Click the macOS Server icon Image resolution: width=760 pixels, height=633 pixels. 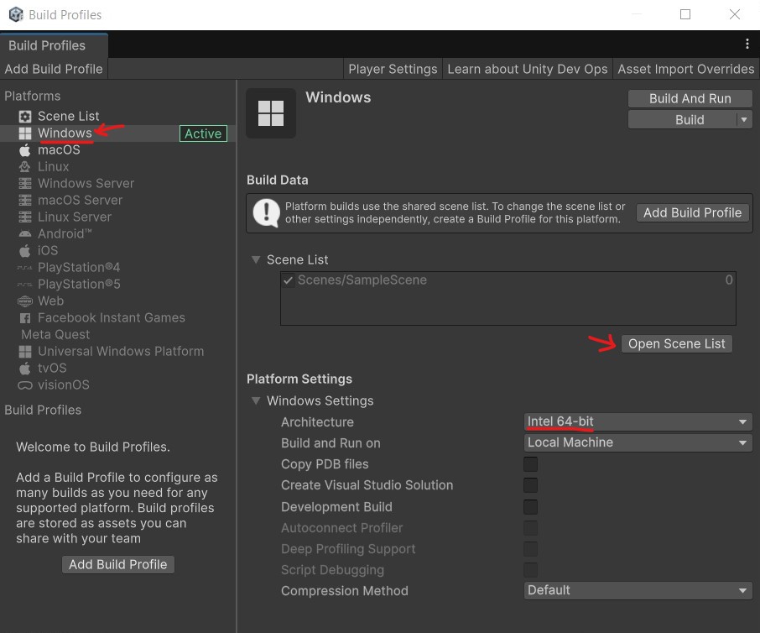coord(24,201)
